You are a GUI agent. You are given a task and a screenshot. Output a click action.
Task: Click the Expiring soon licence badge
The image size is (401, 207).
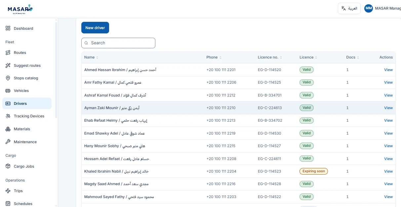[x=313, y=171]
